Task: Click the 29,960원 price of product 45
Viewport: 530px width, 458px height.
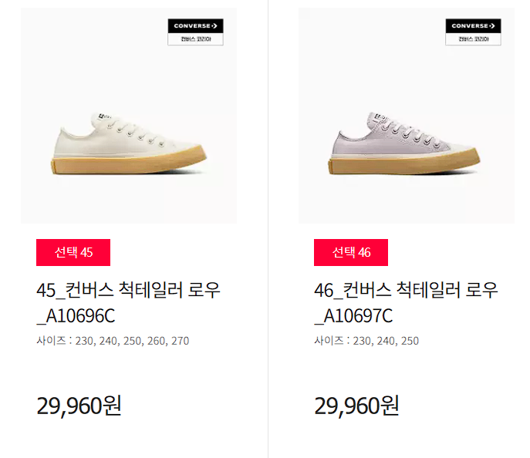Action: (79, 406)
